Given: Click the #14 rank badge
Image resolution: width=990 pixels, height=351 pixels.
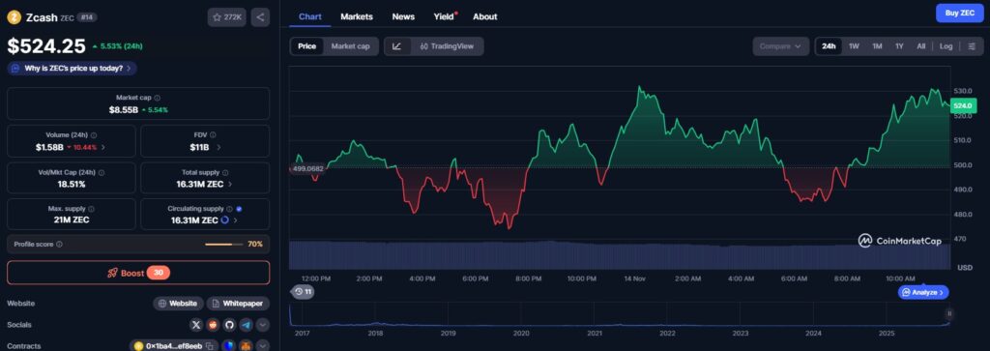Looking at the screenshot, I should (x=87, y=17).
